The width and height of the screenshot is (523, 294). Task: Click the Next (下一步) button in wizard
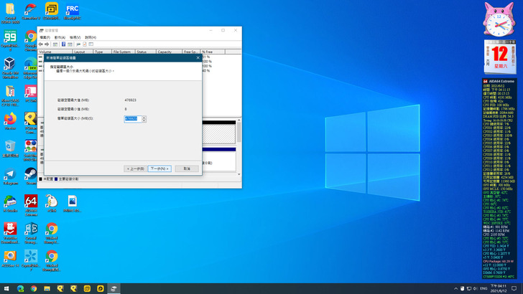(159, 169)
